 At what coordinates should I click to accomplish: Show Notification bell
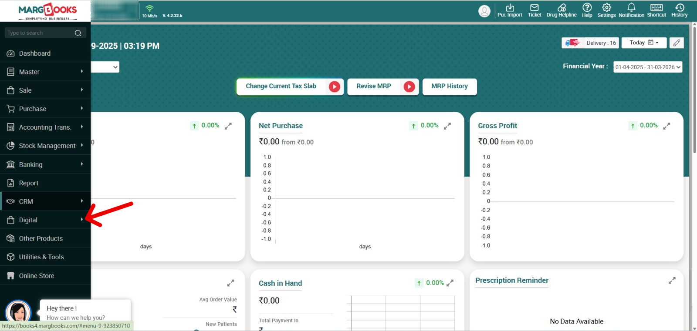631,10
